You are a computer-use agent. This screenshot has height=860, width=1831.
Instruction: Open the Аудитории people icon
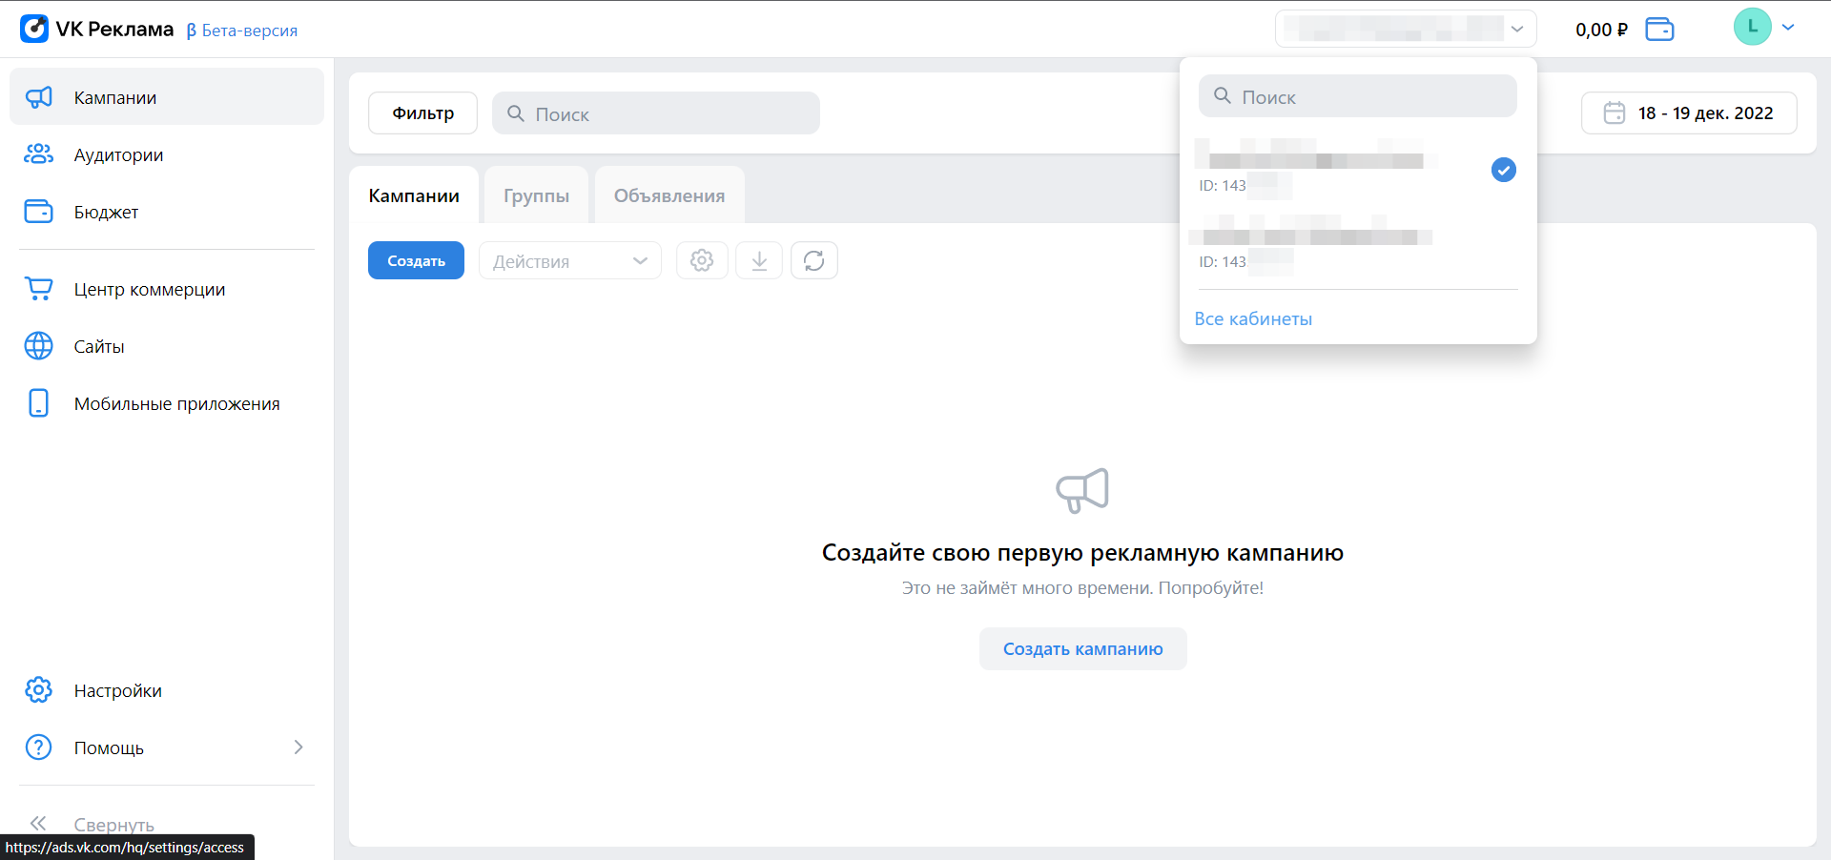click(x=38, y=154)
